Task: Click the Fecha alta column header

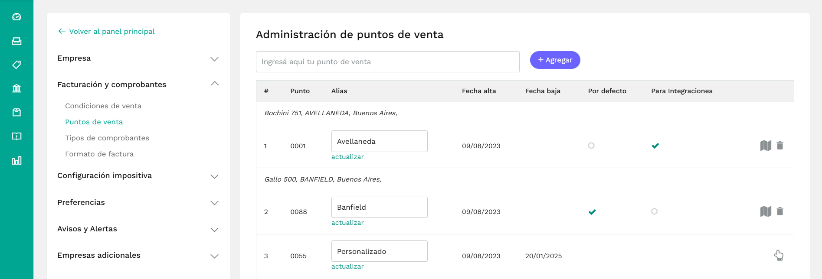Action: coord(479,91)
